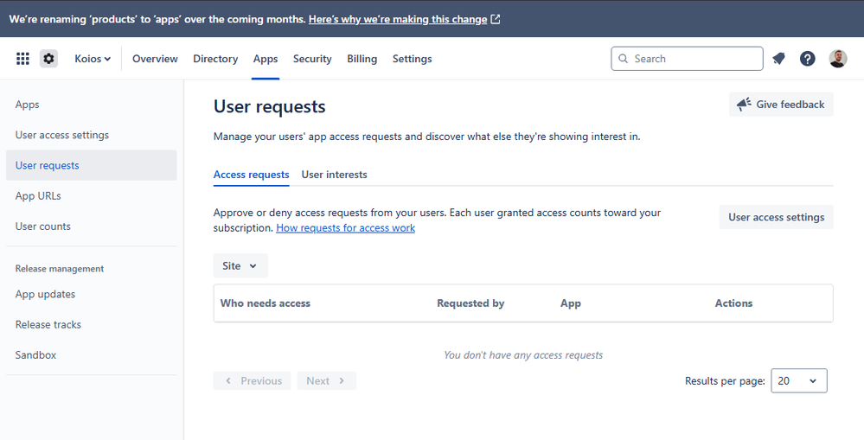This screenshot has height=440, width=864.
Task: Click the Give feedback button
Action: (781, 104)
